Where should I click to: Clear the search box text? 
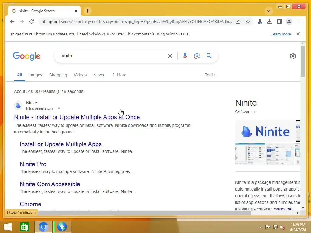(x=170, y=56)
